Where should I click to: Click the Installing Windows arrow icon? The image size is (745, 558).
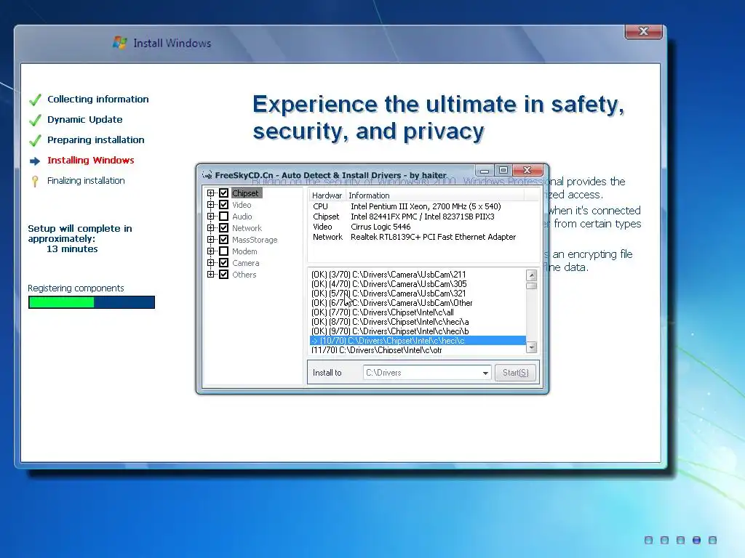pos(35,161)
